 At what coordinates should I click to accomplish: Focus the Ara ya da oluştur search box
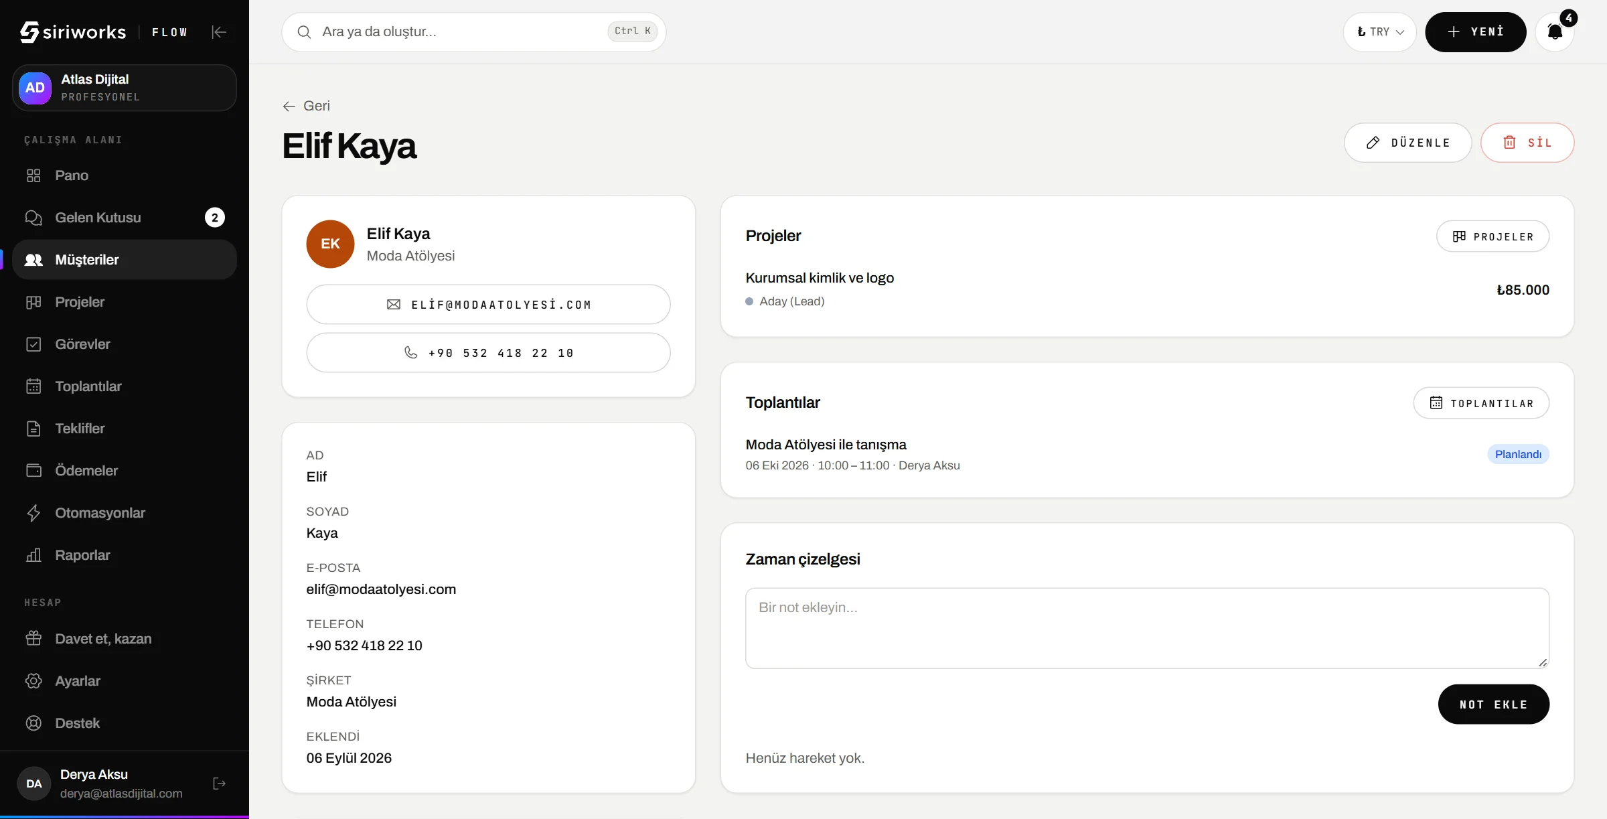(x=474, y=31)
